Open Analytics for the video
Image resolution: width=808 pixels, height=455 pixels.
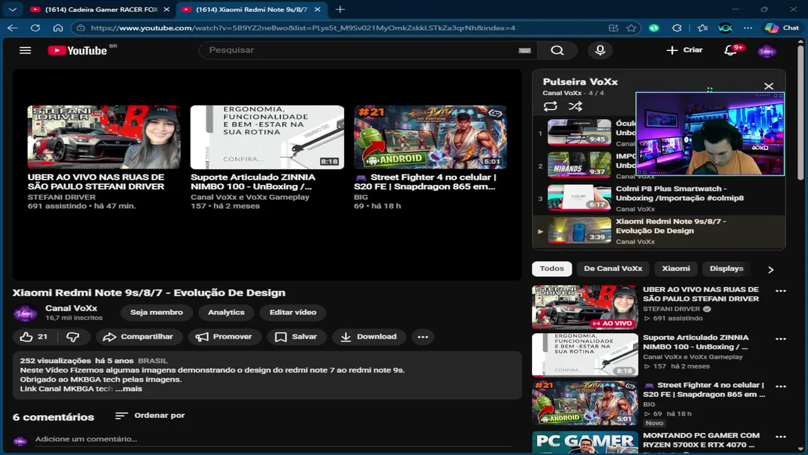coord(226,312)
